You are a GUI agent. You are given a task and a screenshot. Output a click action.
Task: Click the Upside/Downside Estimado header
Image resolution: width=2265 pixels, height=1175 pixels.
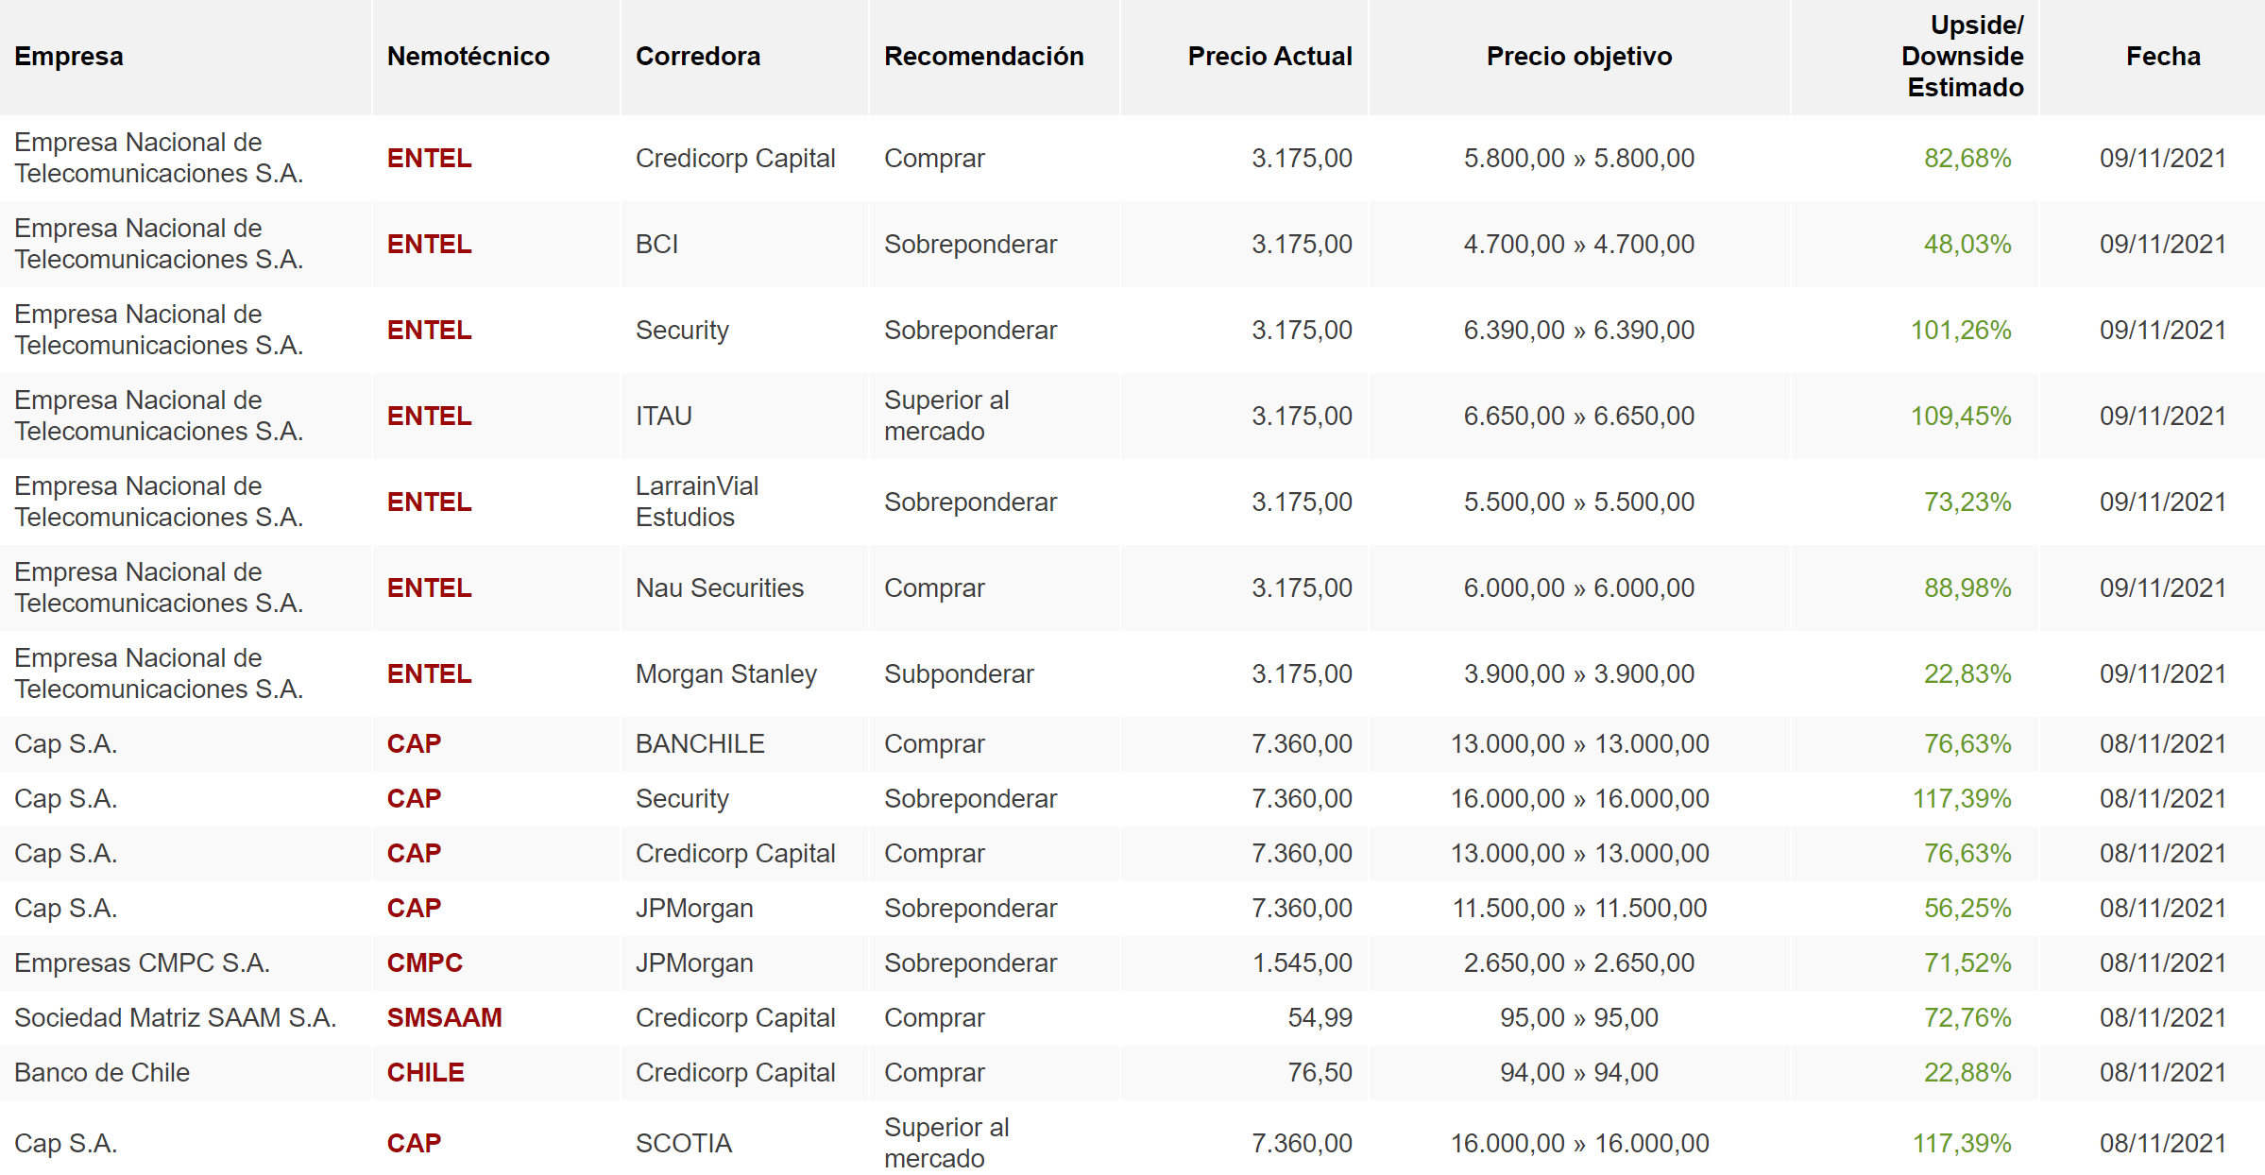tap(1962, 57)
